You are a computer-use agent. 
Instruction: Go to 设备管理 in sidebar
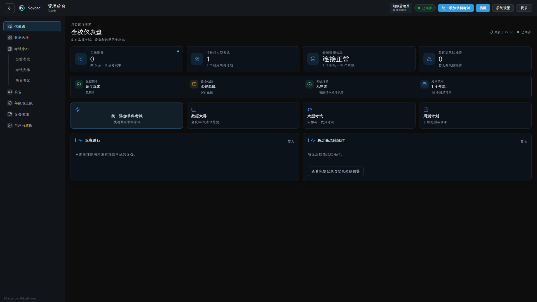(32, 114)
